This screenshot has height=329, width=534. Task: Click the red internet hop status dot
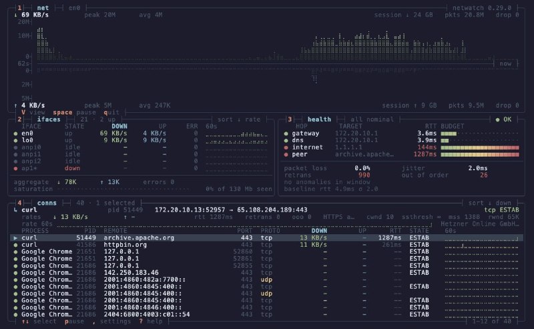pyautogui.click(x=286, y=147)
